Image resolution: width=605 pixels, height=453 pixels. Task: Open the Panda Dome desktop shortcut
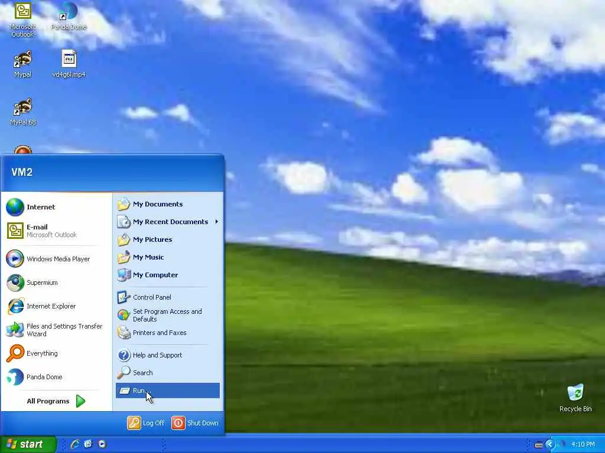pos(69,16)
